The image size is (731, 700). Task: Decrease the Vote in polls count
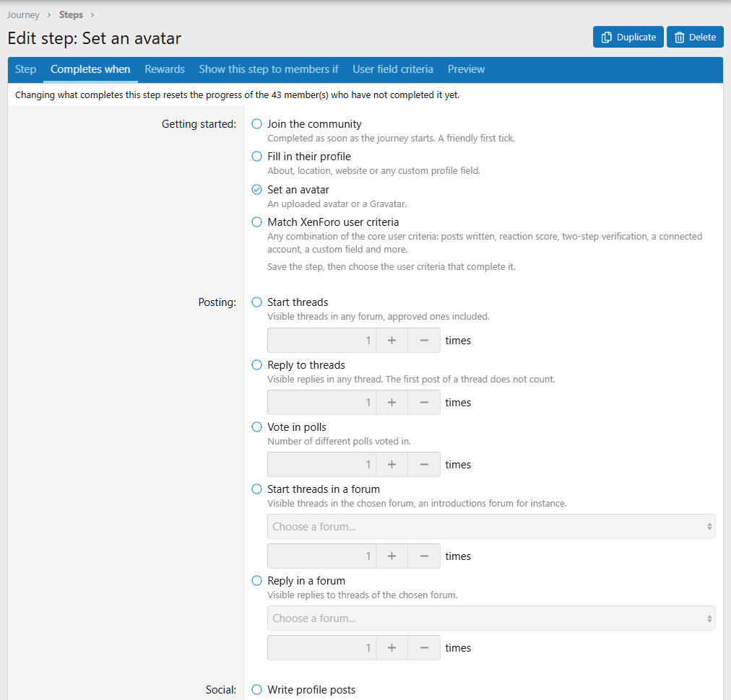[x=424, y=464]
